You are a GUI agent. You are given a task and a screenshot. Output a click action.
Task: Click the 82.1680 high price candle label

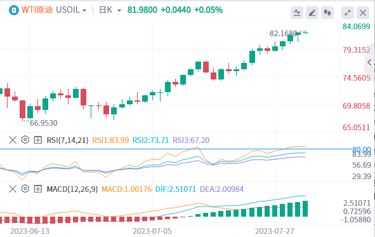coord(283,34)
